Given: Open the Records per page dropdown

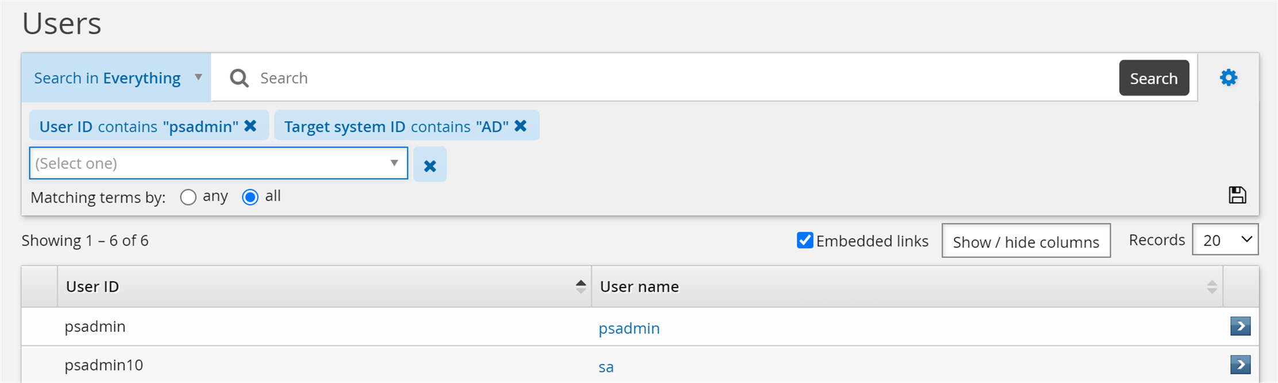Looking at the screenshot, I should (1225, 239).
